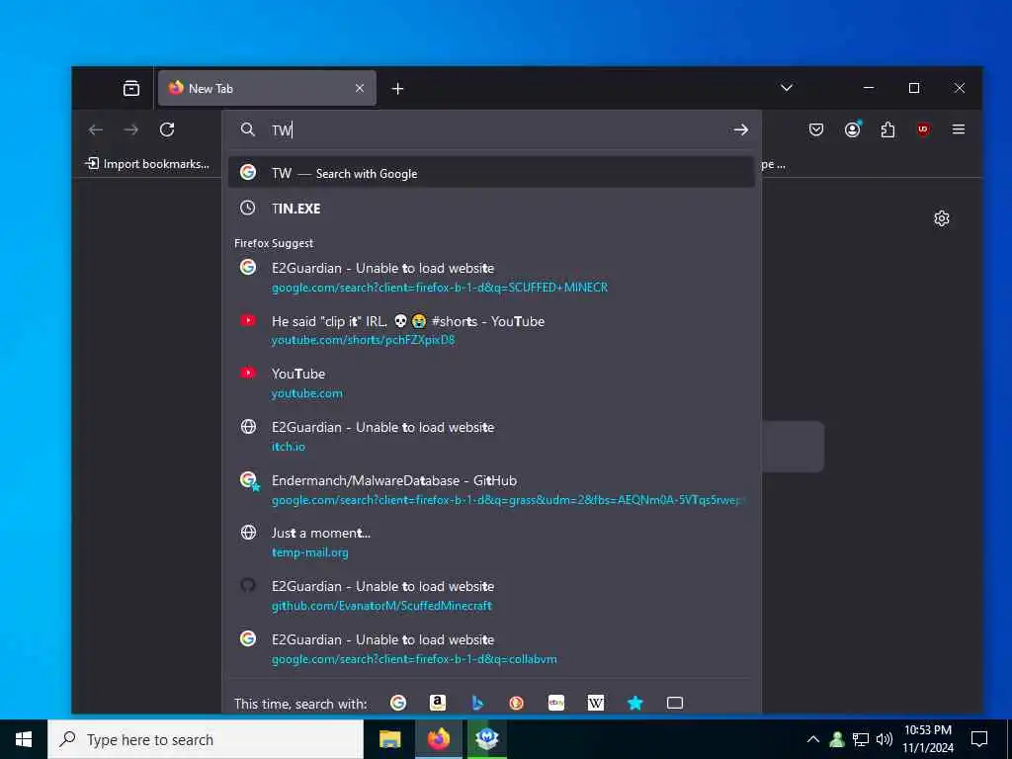
Task: Select the New Tab tab
Action: [267, 88]
